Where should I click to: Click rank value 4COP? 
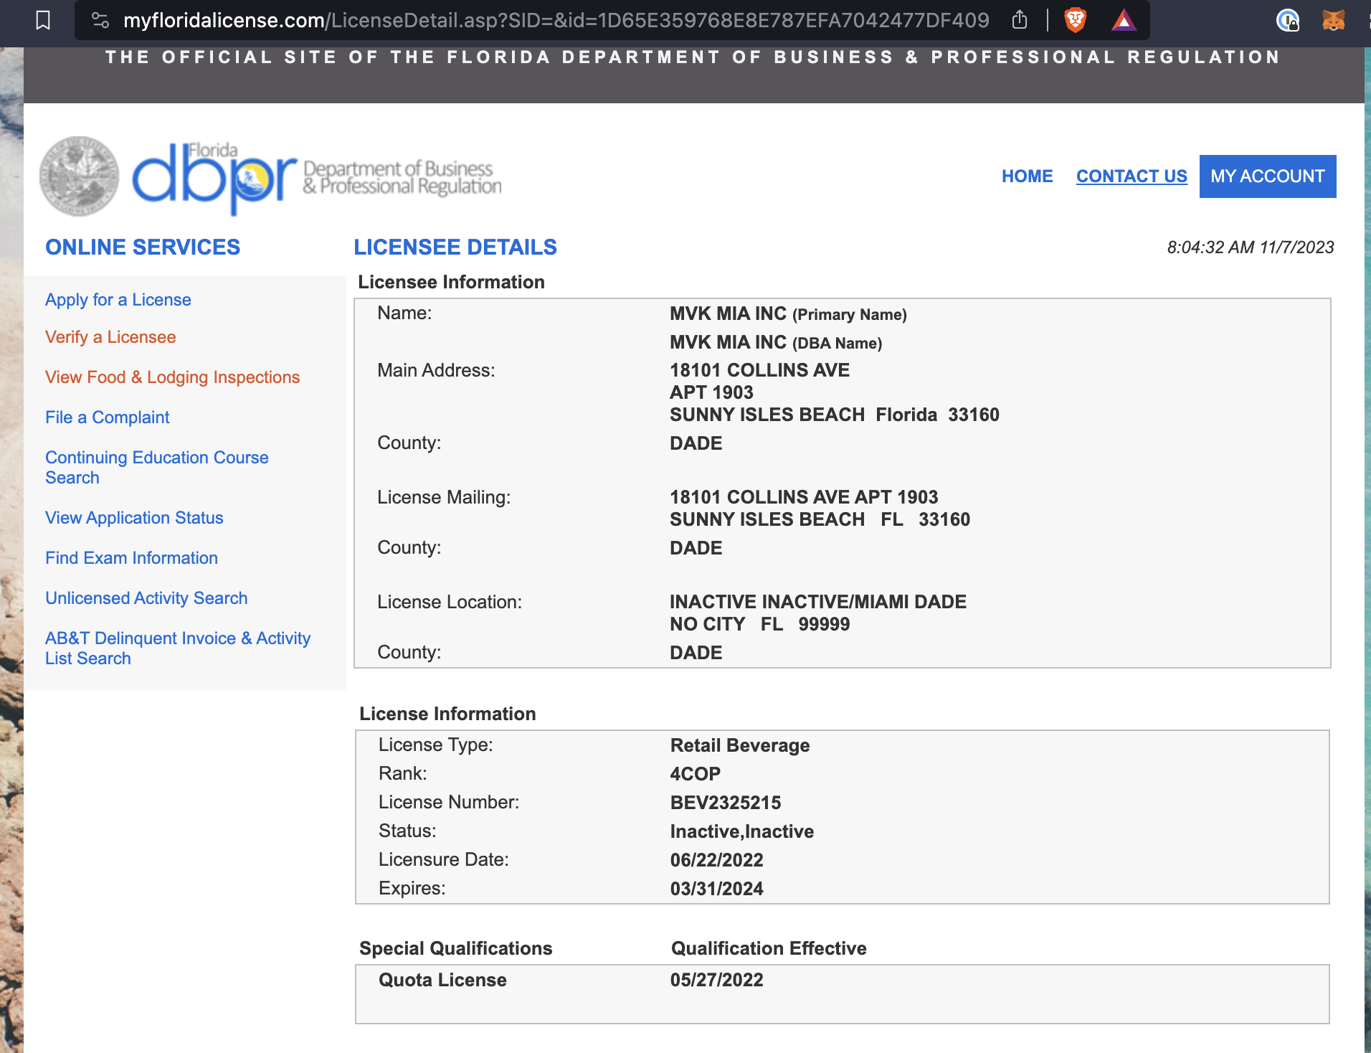[x=695, y=774]
